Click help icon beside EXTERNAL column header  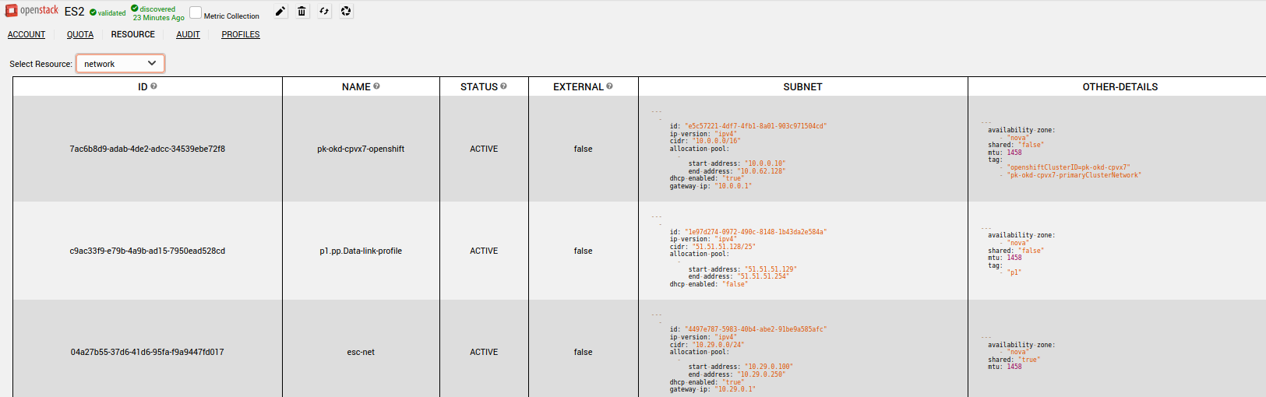point(609,86)
